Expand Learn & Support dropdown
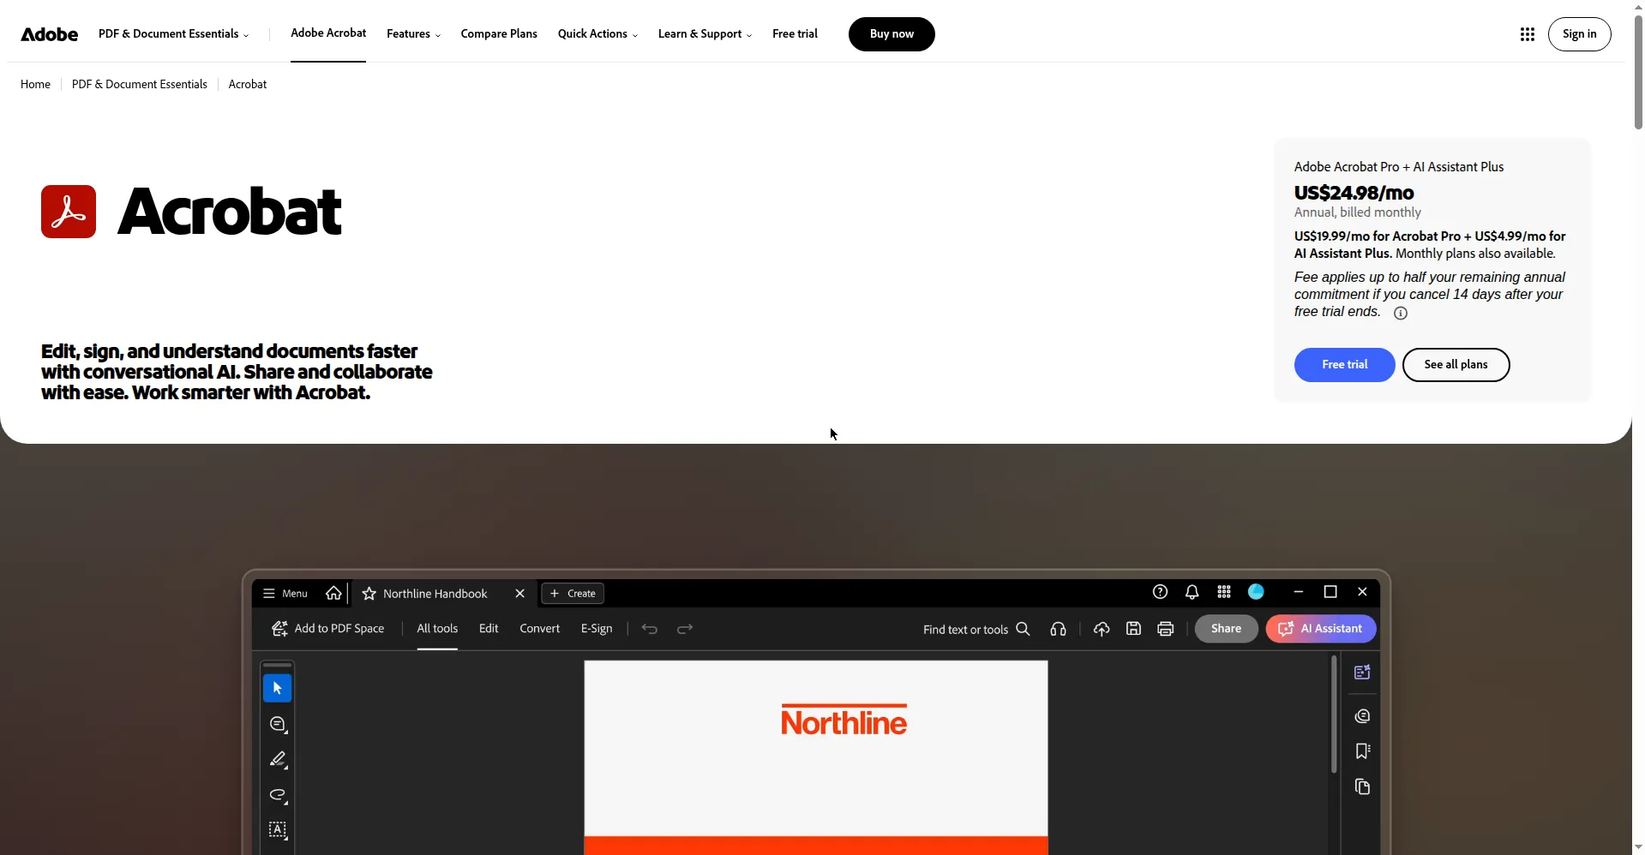The width and height of the screenshot is (1645, 855). (705, 34)
